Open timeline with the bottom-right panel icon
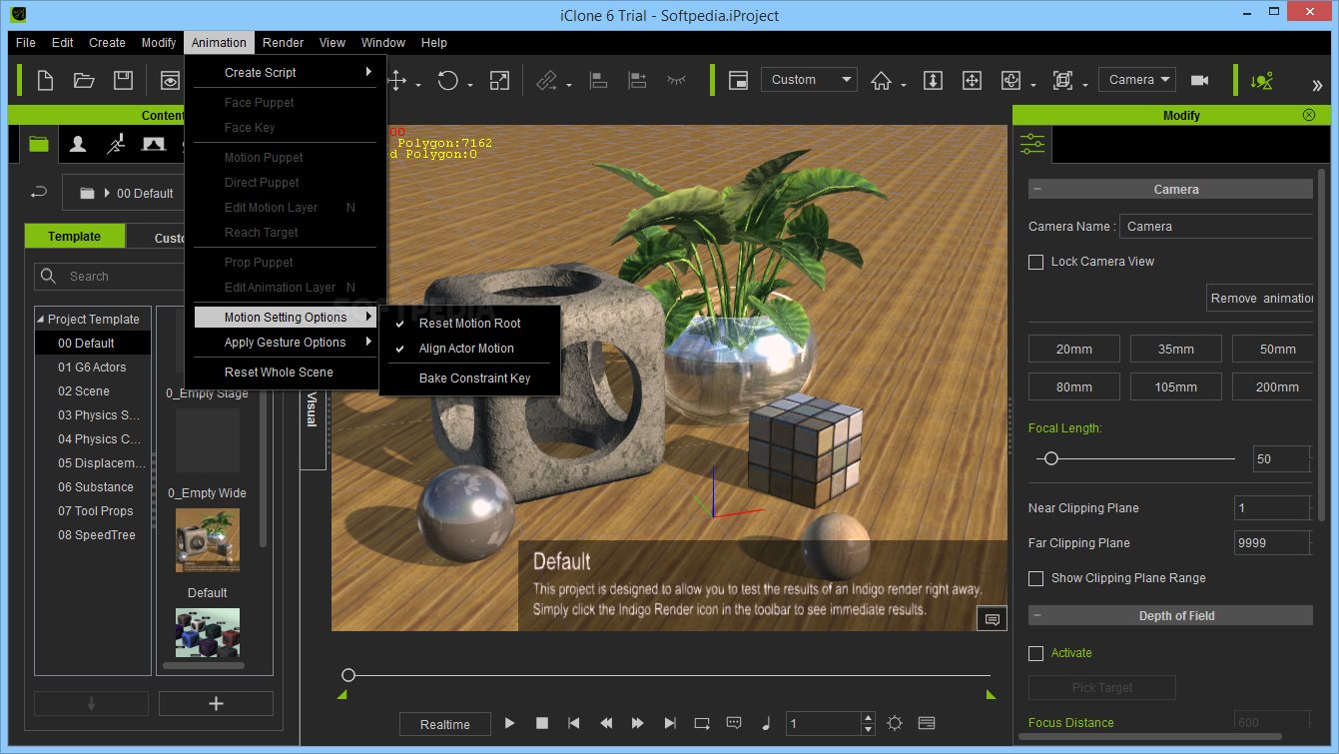 click(926, 724)
